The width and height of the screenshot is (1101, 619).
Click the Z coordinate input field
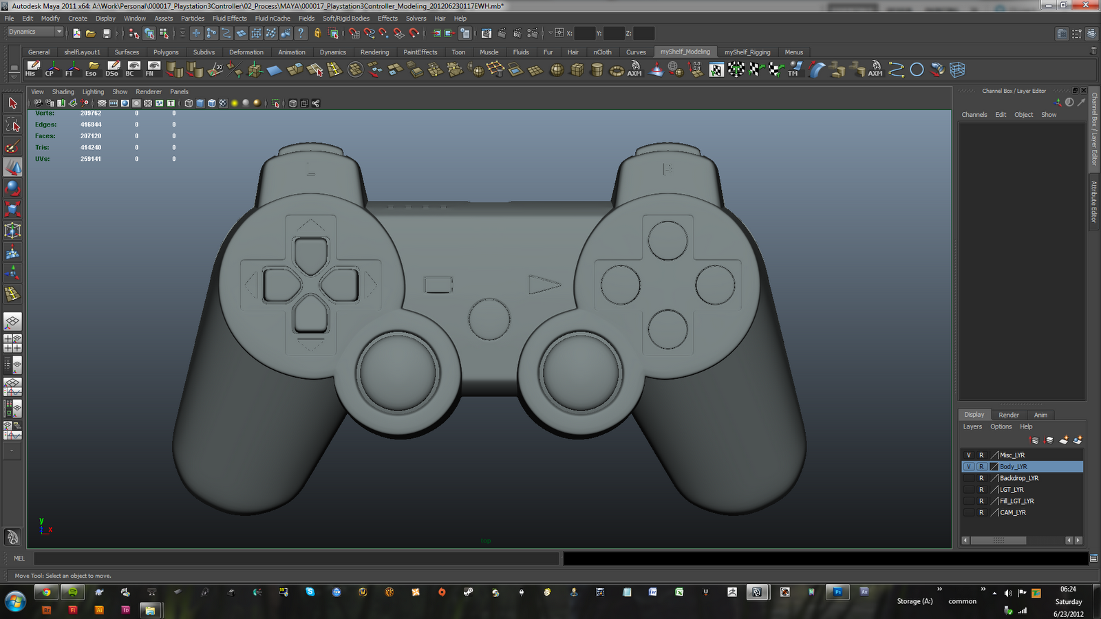(x=643, y=33)
